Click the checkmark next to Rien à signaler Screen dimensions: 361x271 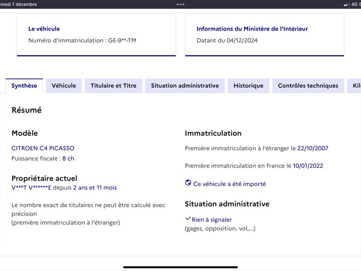click(188, 218)
